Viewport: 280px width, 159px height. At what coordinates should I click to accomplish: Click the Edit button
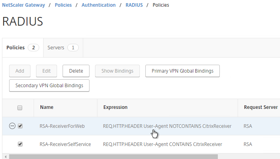46,71
